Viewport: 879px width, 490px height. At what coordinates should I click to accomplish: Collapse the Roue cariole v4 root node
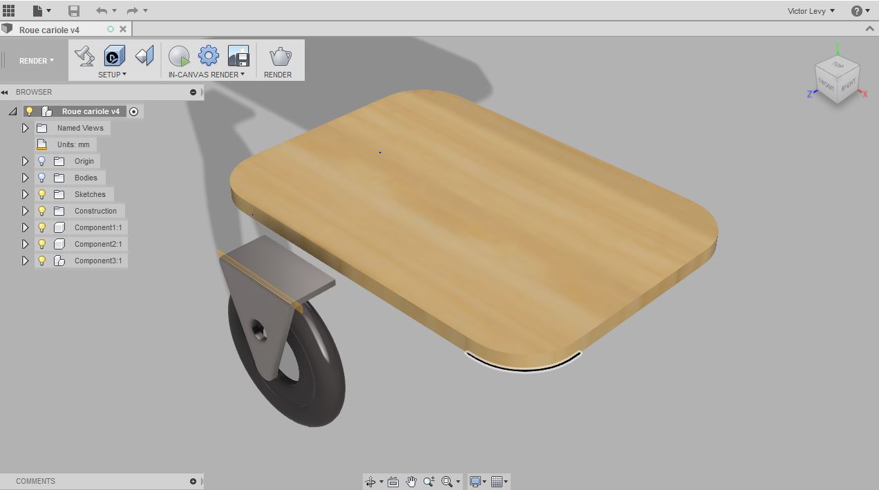coord(12,111)
